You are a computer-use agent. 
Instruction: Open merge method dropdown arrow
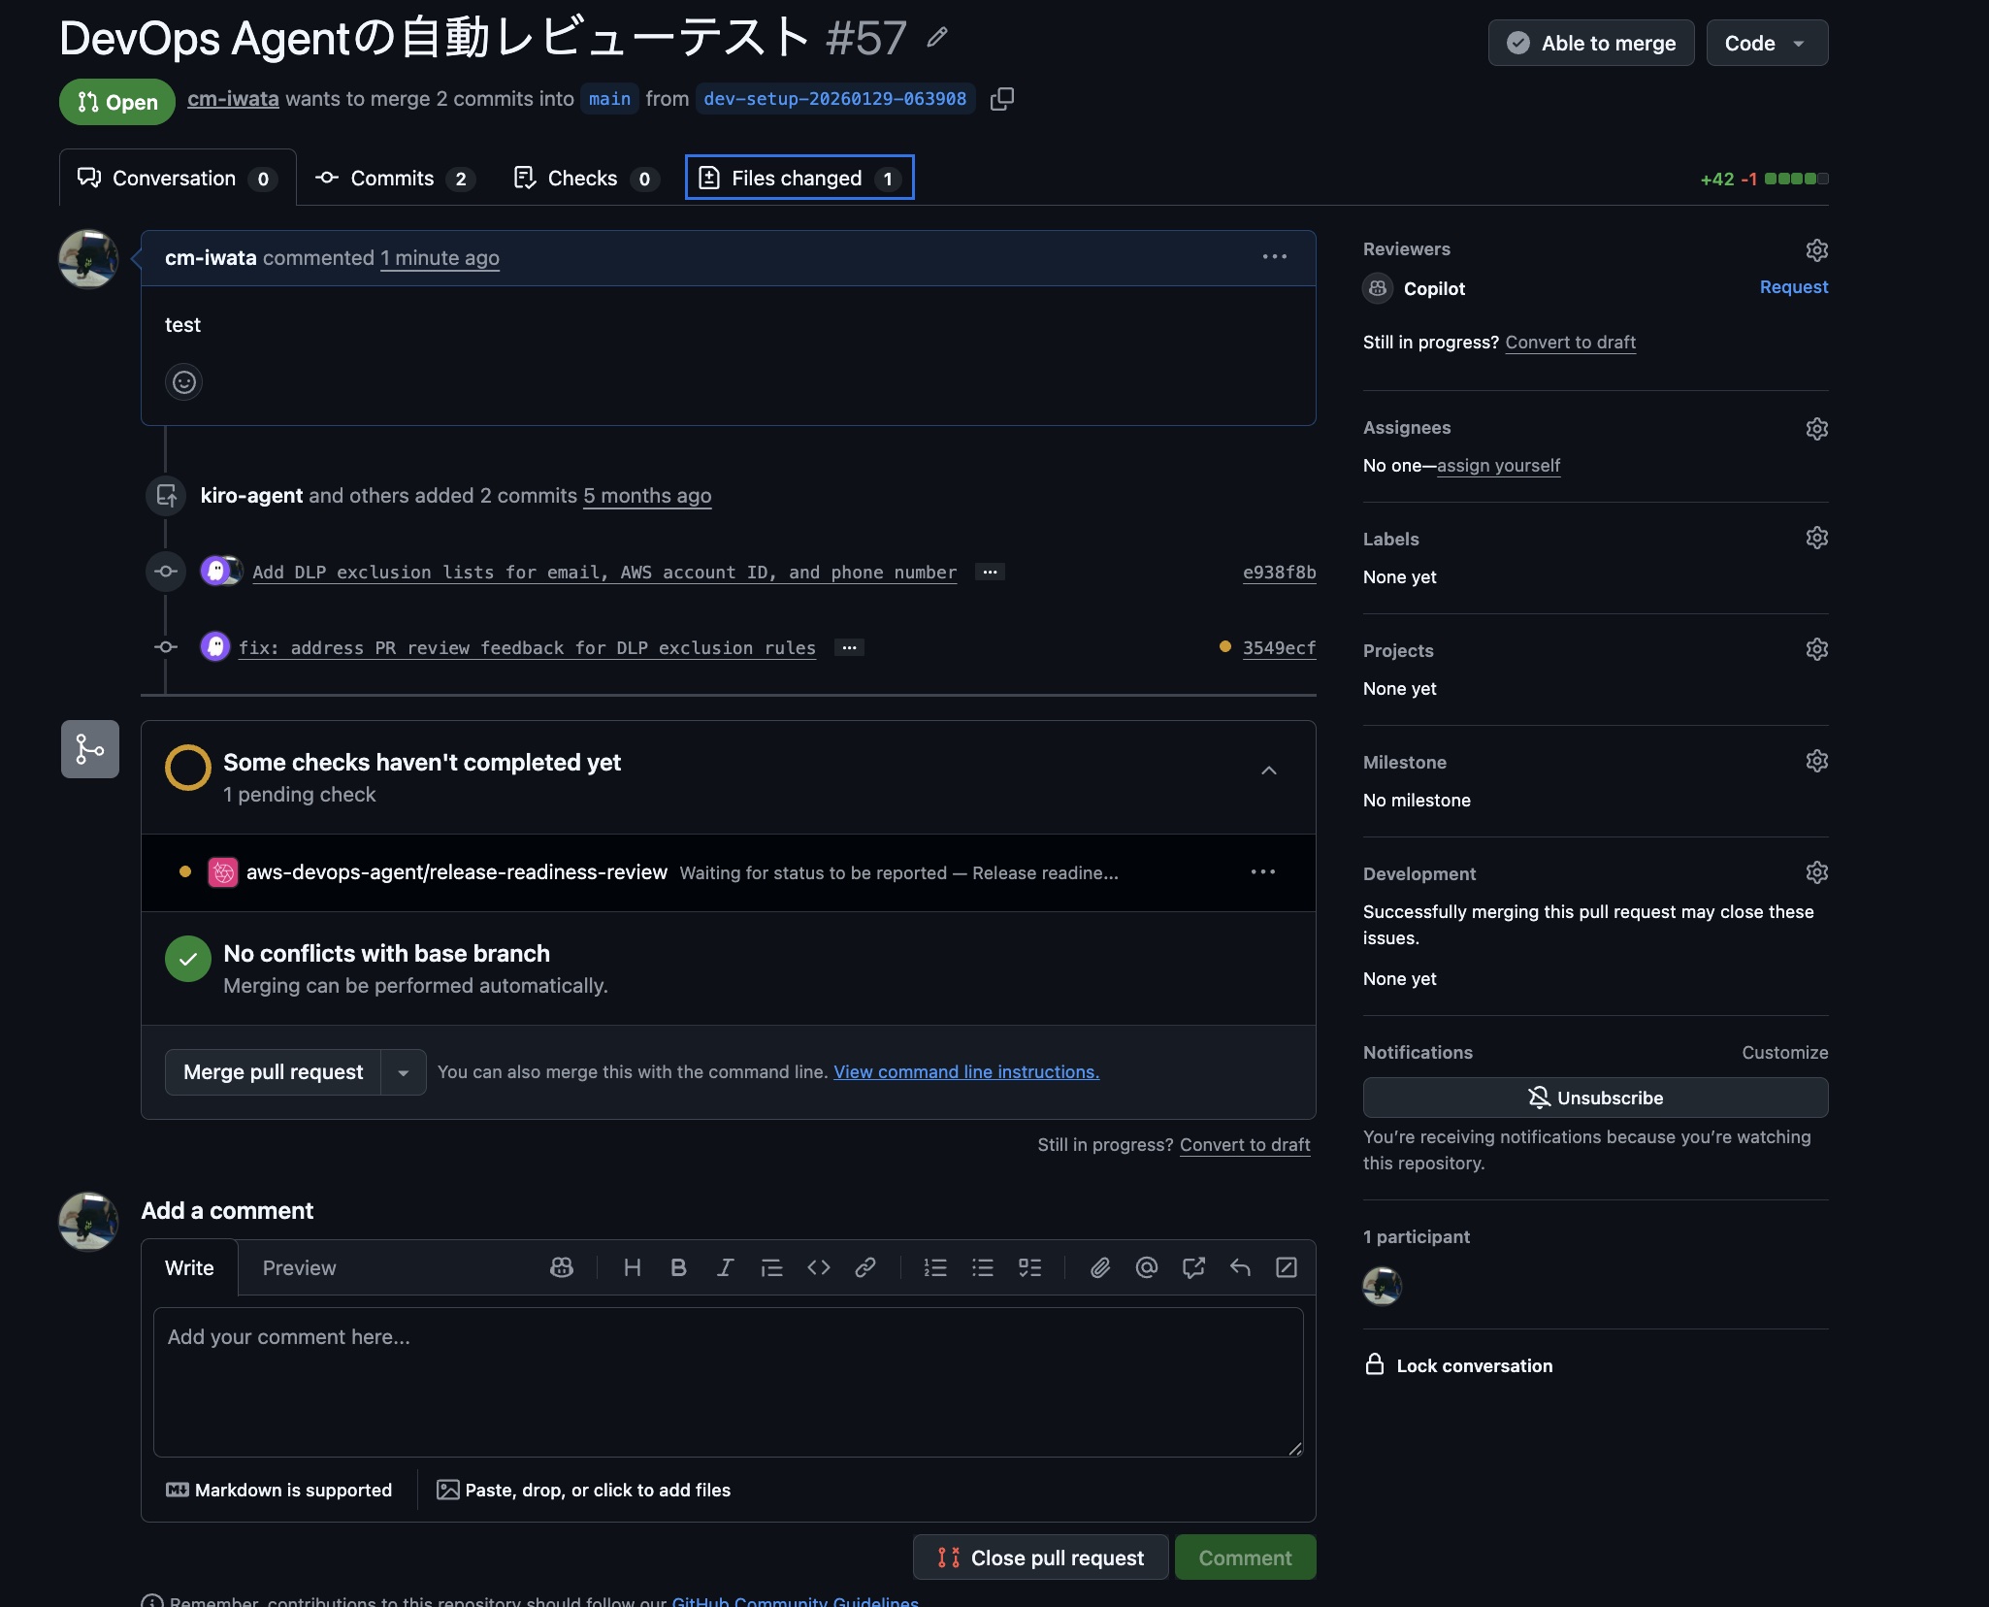[x=404, y=1072]
